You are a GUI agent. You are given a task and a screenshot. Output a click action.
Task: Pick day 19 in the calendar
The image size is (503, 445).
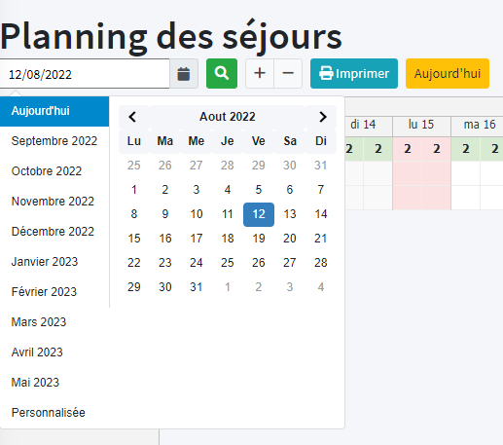(x=259, y=239)
